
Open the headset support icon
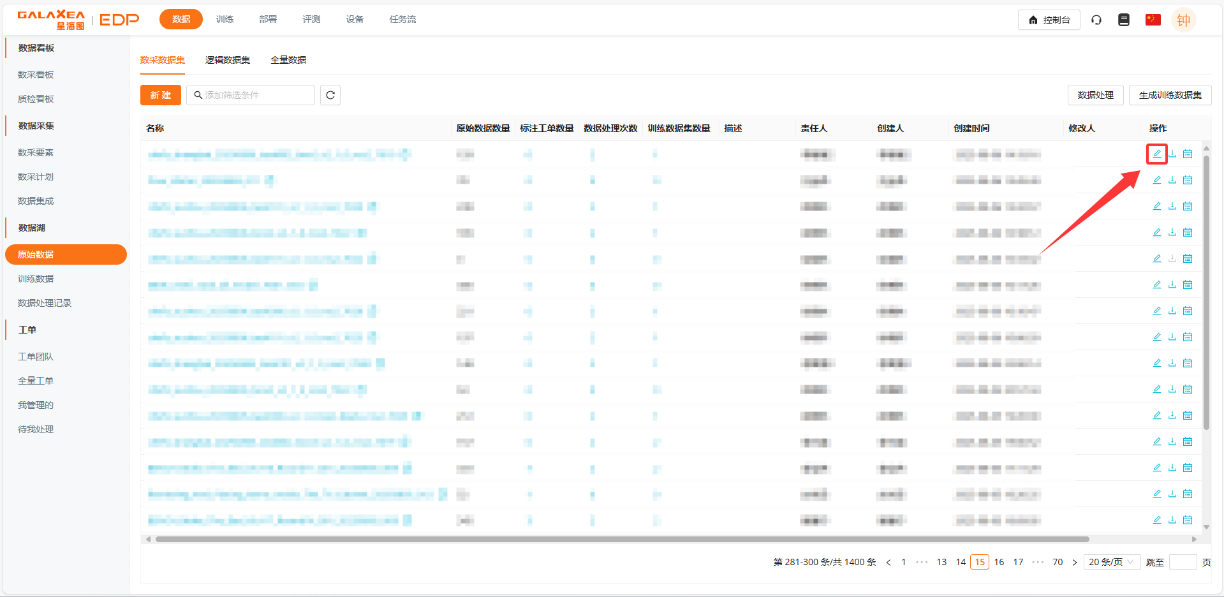coord(1096,20)
